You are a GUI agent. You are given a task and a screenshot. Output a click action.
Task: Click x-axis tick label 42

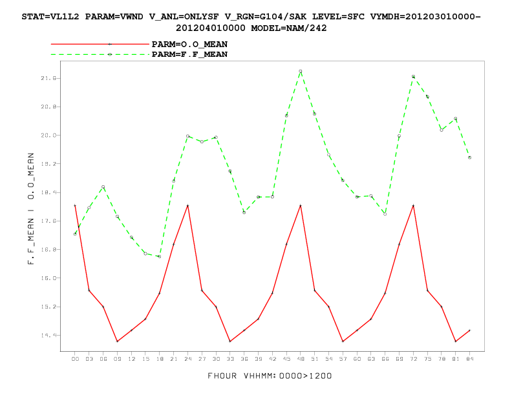272,359
